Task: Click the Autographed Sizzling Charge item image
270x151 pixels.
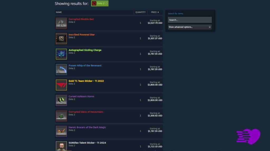Action: 61,54
